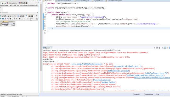Click the terminate button in Console toolbar
This screenshot has height=97, width=170.
[x=155, y=48]
